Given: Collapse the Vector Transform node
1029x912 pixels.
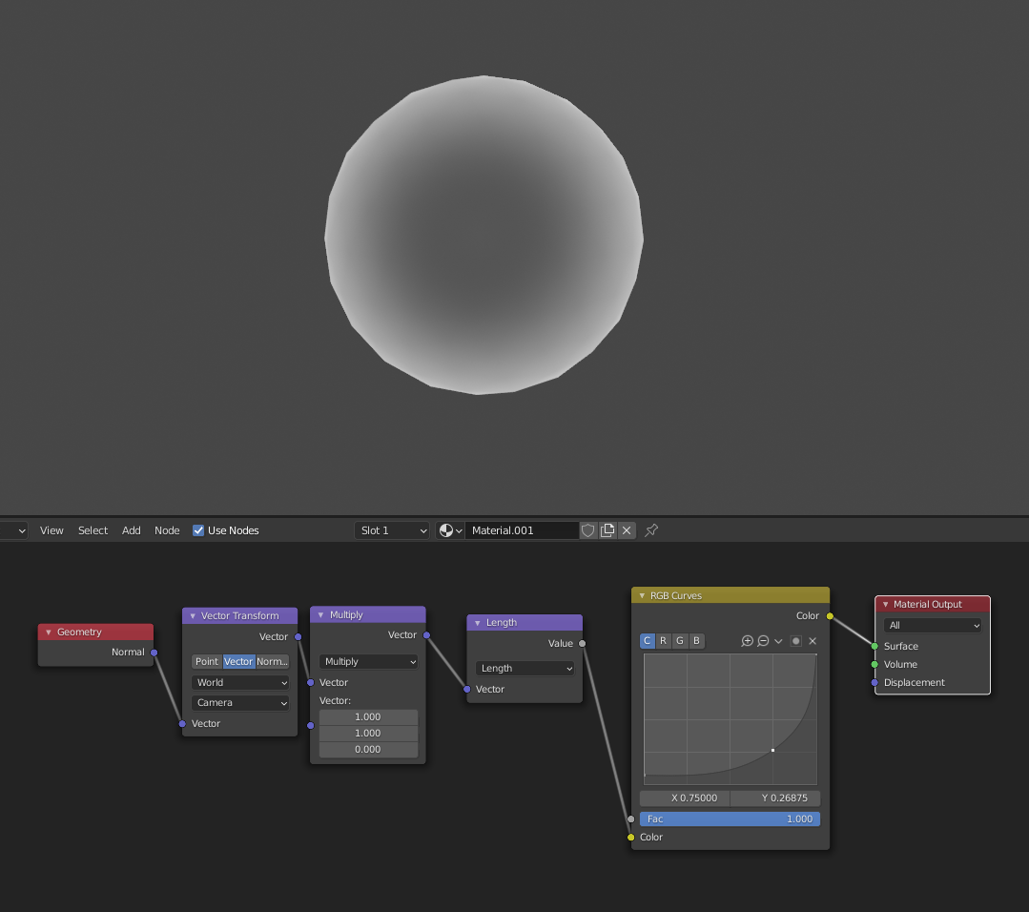Looking at the screenshot, I should coord(193,616).
